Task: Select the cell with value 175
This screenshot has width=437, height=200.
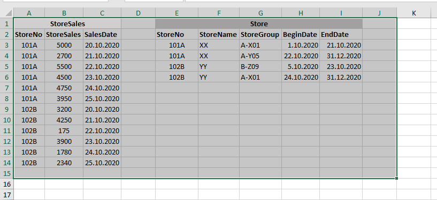Action: (x=64, y=130)
